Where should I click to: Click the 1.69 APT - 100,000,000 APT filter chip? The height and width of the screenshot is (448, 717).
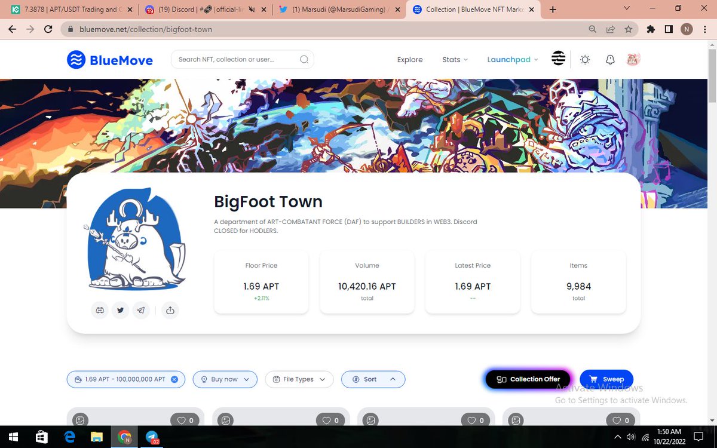(x=126, y=379)
